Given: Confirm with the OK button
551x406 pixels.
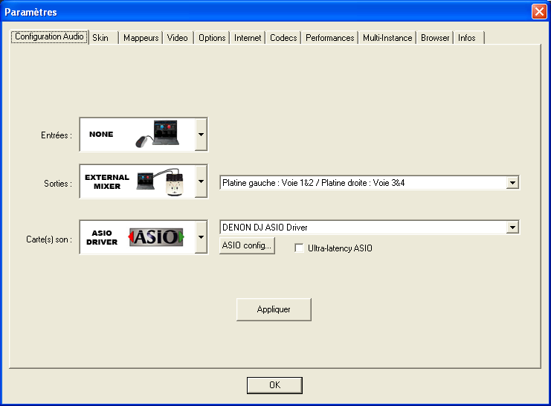Looking at the screenshot, I should (274, 385).
